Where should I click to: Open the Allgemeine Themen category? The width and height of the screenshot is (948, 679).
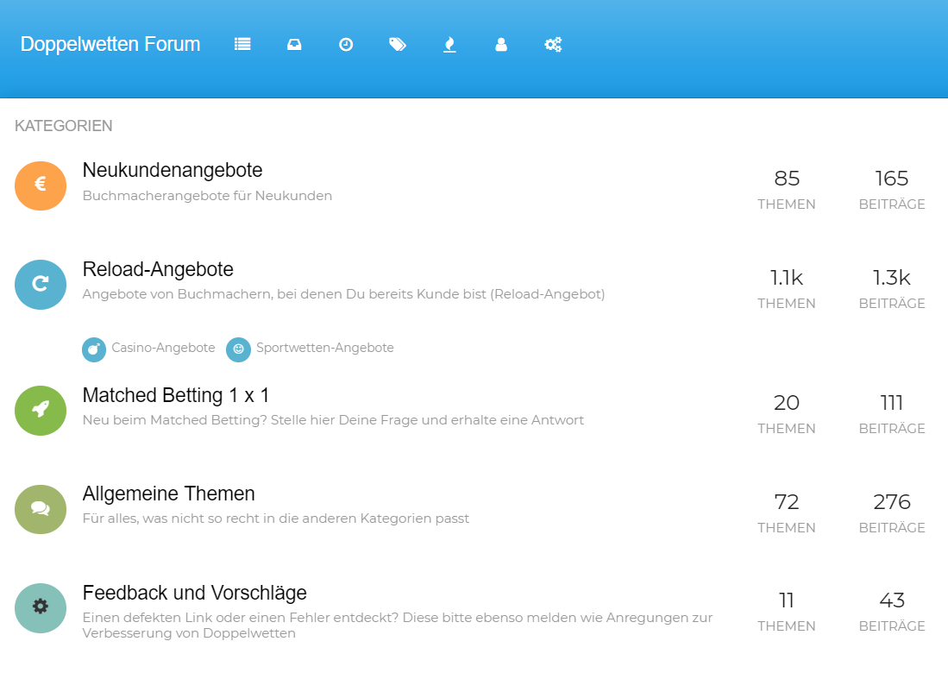pos(169,494)
